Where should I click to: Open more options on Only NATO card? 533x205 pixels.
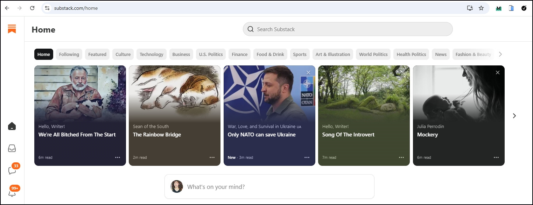point(307,157)
